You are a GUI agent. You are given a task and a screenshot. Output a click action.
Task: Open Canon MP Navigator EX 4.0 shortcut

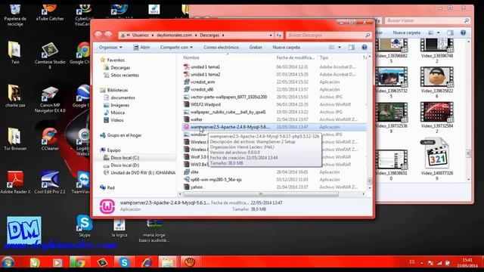(x=50, y=99)
